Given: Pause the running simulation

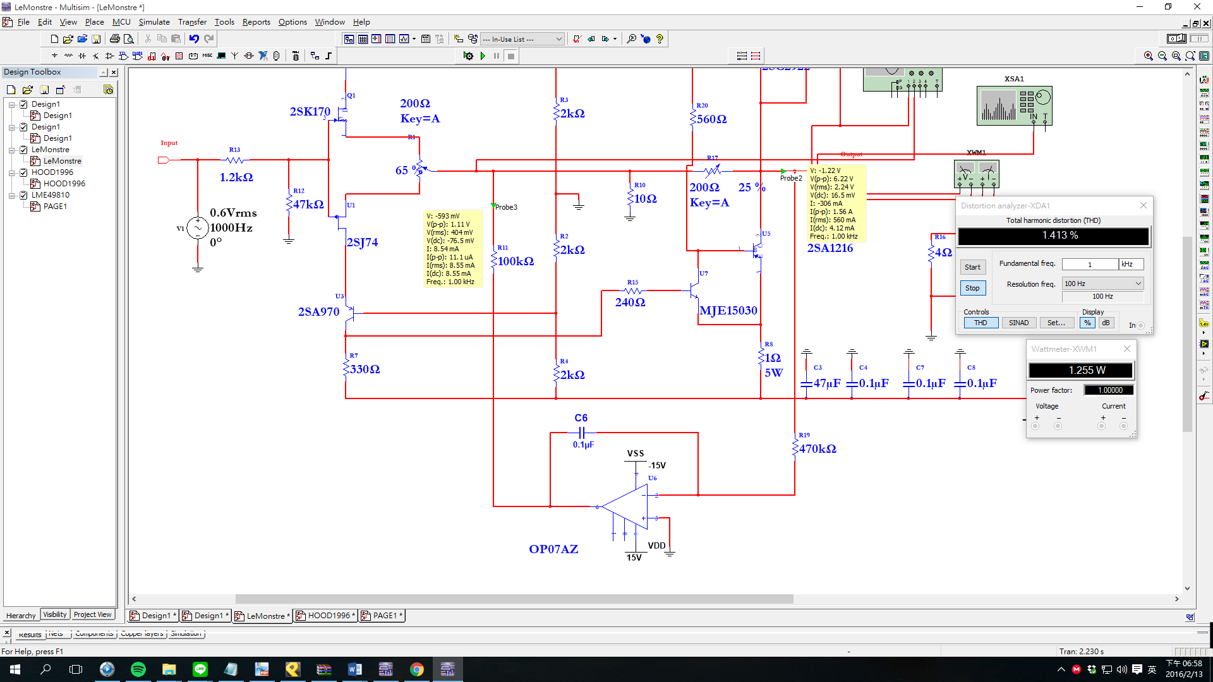Looking at the screenshot, I should click(497, 56).
